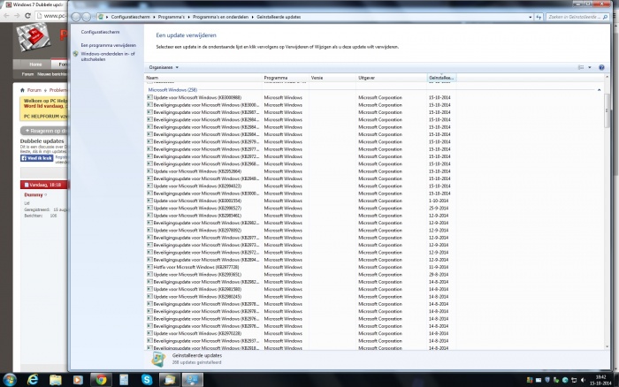Open the Windows Start menu
Image resolution: width=619 pixels, height=387 pixels.
pos(9,380)
